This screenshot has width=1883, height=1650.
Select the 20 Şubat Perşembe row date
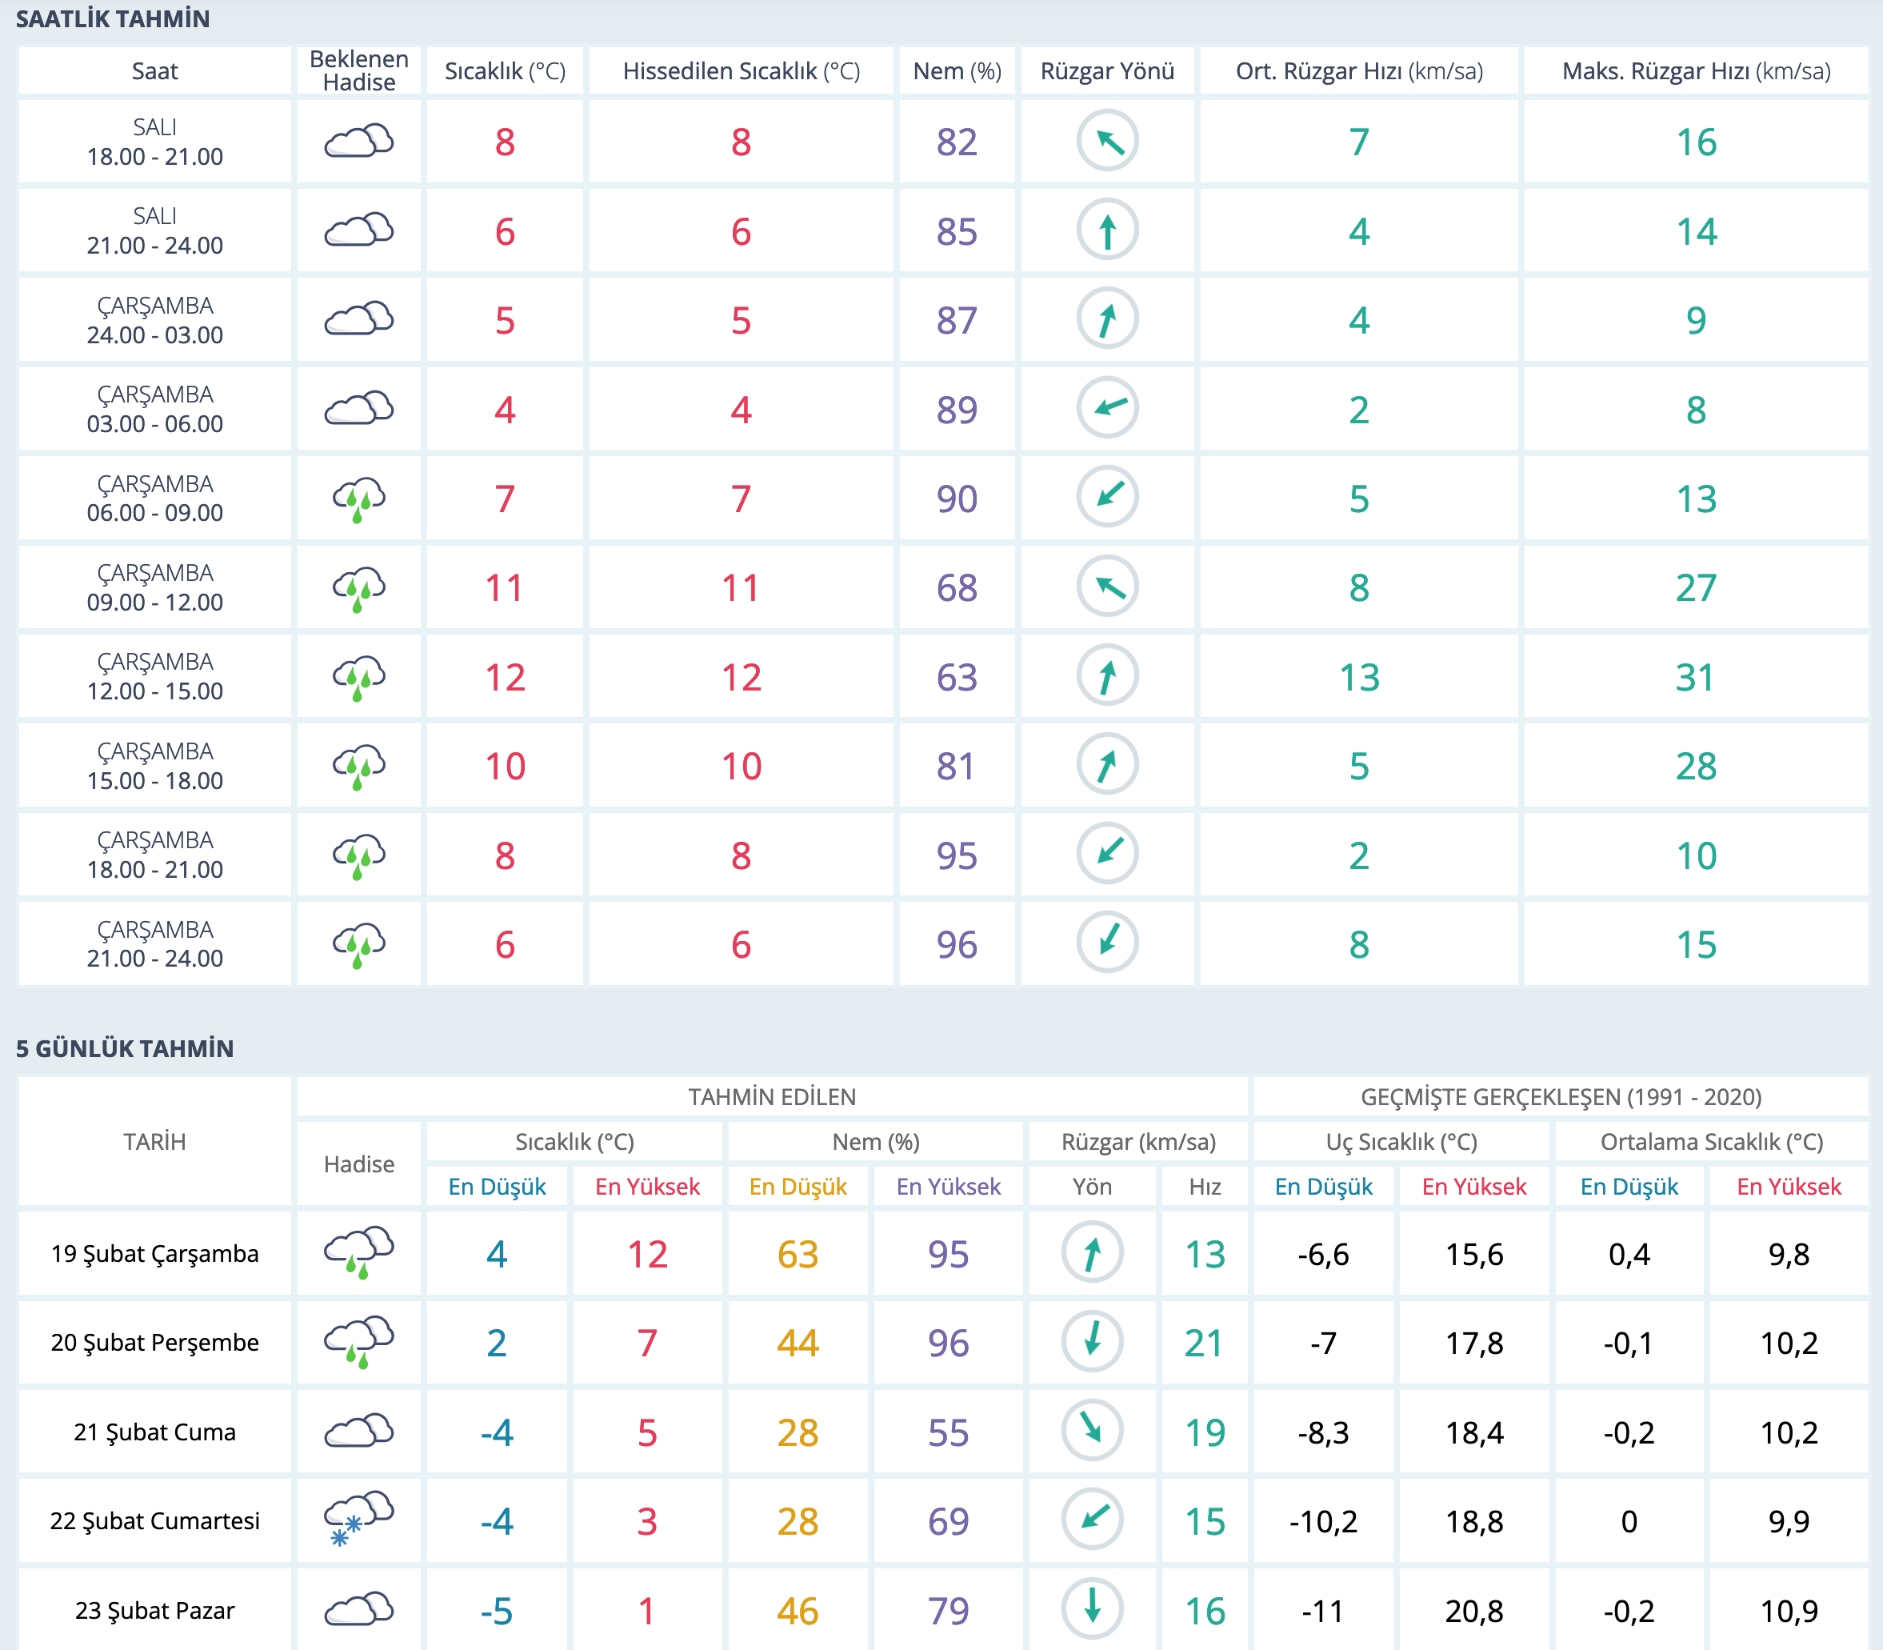point(154,1343)
